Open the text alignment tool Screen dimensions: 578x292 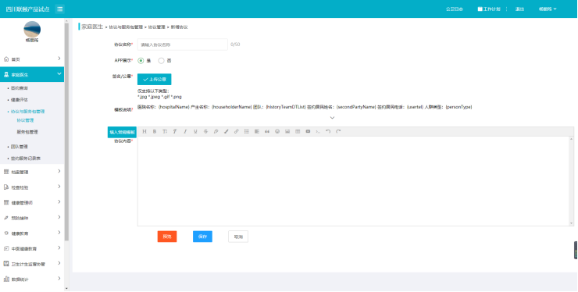point(257,132)
